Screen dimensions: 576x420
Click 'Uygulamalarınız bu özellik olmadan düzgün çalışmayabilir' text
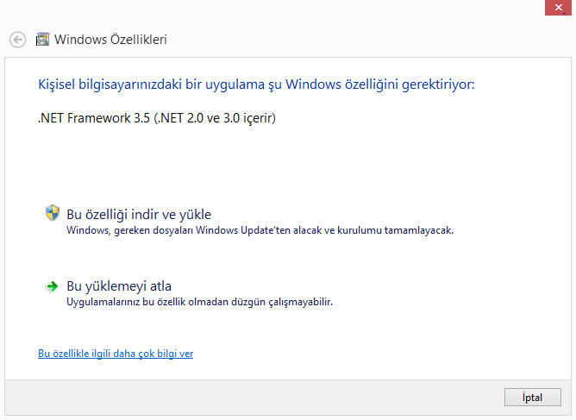(199, 302)
